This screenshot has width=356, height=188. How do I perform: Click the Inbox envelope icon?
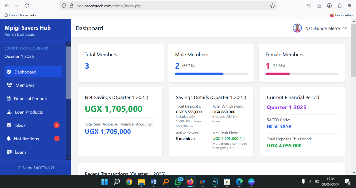point(9,125)
